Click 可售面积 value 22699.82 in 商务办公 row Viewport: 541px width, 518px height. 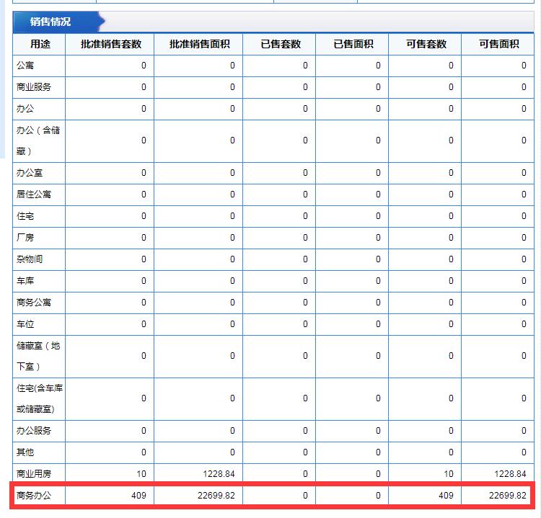508,496
